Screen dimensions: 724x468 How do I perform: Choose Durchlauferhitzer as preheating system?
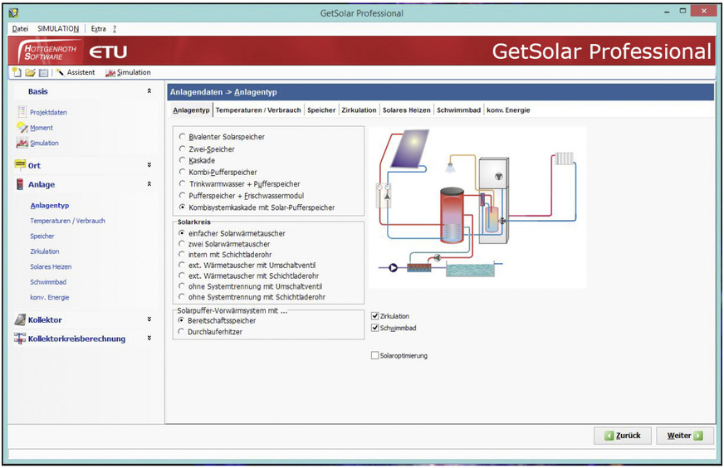[x=183, y=332]
